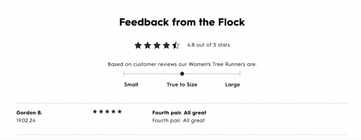Click the third star of overall rating
This screenshot has height=140, width=361.
pos(157,45)
